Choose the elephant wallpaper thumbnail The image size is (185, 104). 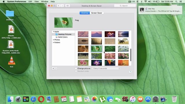tap(123, 41)
